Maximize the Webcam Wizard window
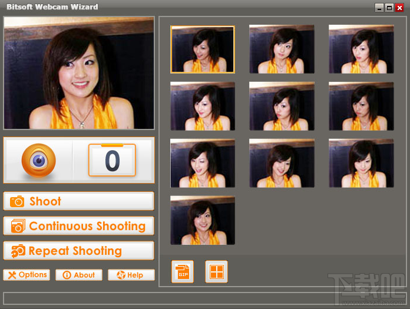 coord(389,8)
